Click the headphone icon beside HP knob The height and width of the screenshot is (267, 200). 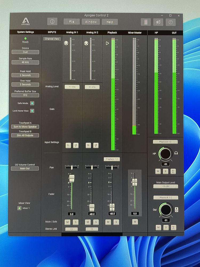(x=176, y=153)
